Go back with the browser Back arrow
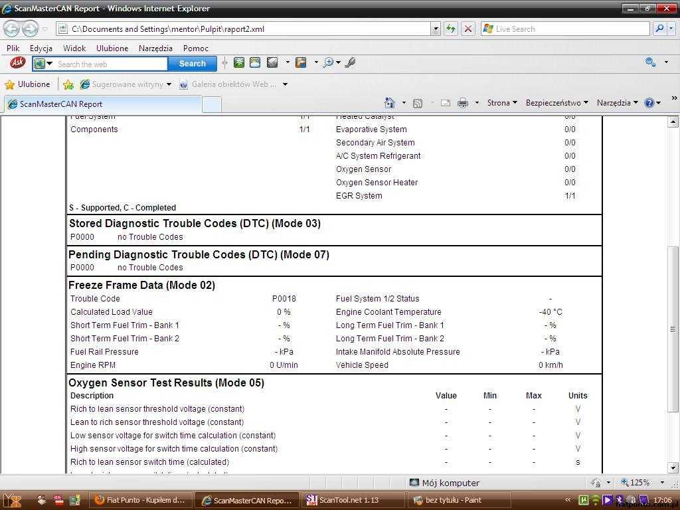Viewport: 680px width, 510px height. (12, 29)
